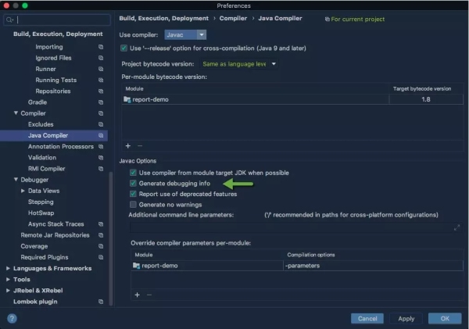Viewport: 469px width, 329px height.
Task: Select report-demo in override parameters table
Action: click(x=207, y=266)
